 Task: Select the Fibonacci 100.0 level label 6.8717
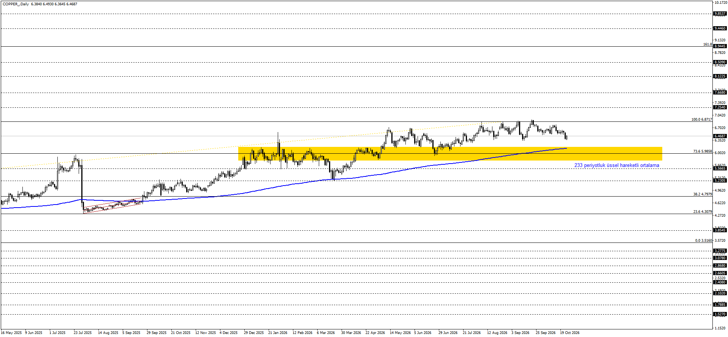pyautogui.click(x=702, y=120)
